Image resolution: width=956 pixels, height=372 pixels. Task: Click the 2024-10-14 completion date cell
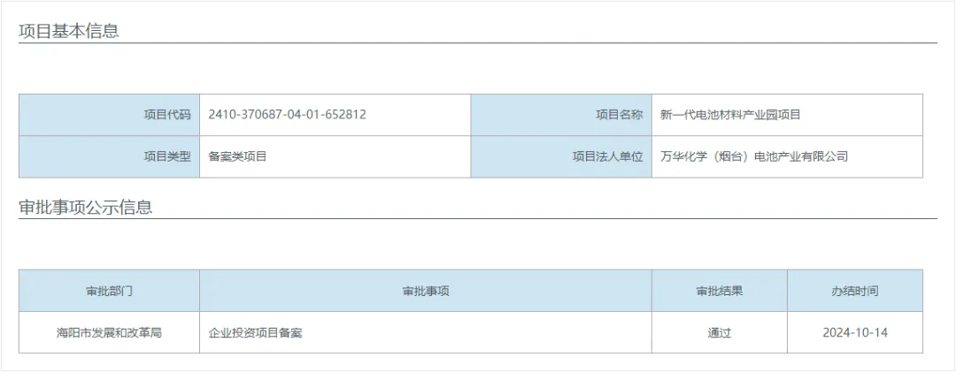(x=855, y=332)
